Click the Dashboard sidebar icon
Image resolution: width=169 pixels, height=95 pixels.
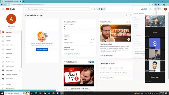[x=3, y=32]
